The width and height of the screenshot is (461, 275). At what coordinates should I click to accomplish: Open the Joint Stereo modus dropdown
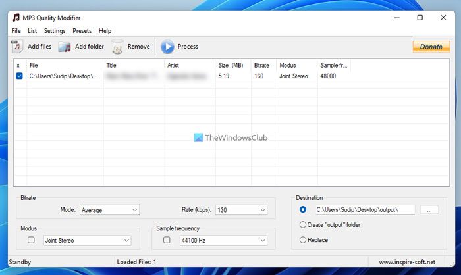(88, 241)
